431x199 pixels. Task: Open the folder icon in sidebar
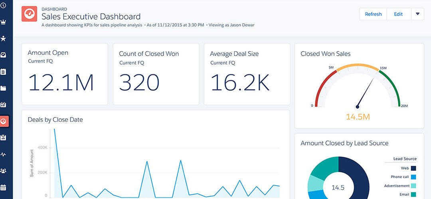(3, 88)
